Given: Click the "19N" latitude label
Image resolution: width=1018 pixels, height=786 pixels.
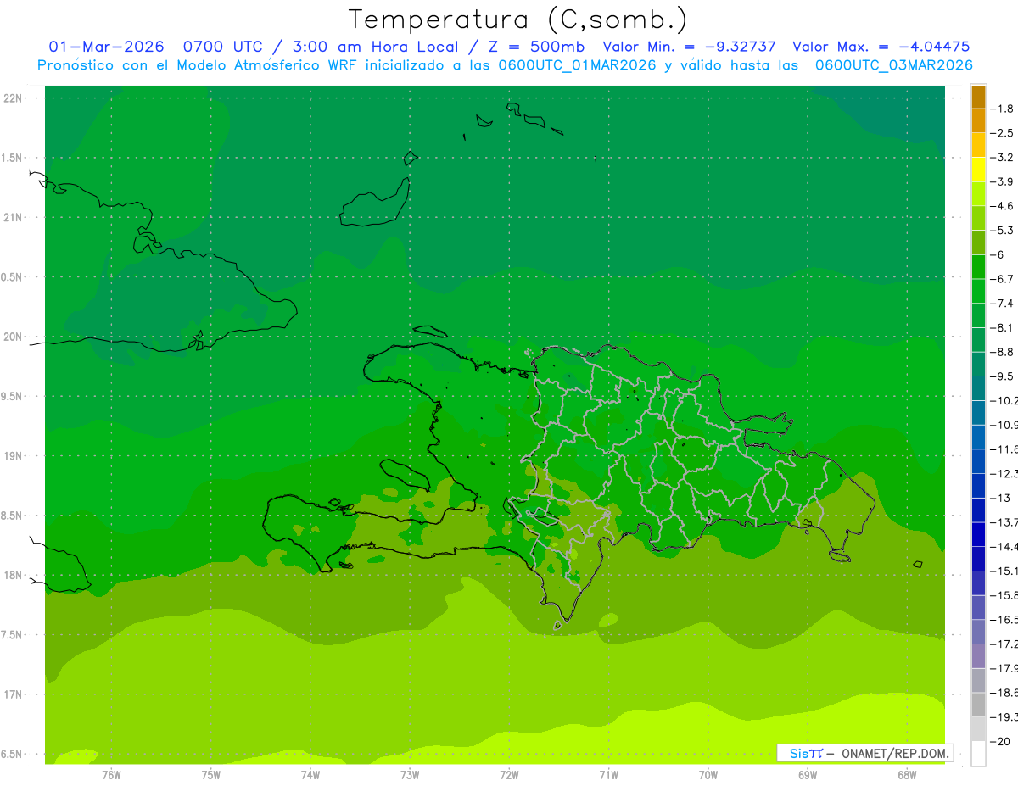Looking at the screenshot, I should pos(14,456).
